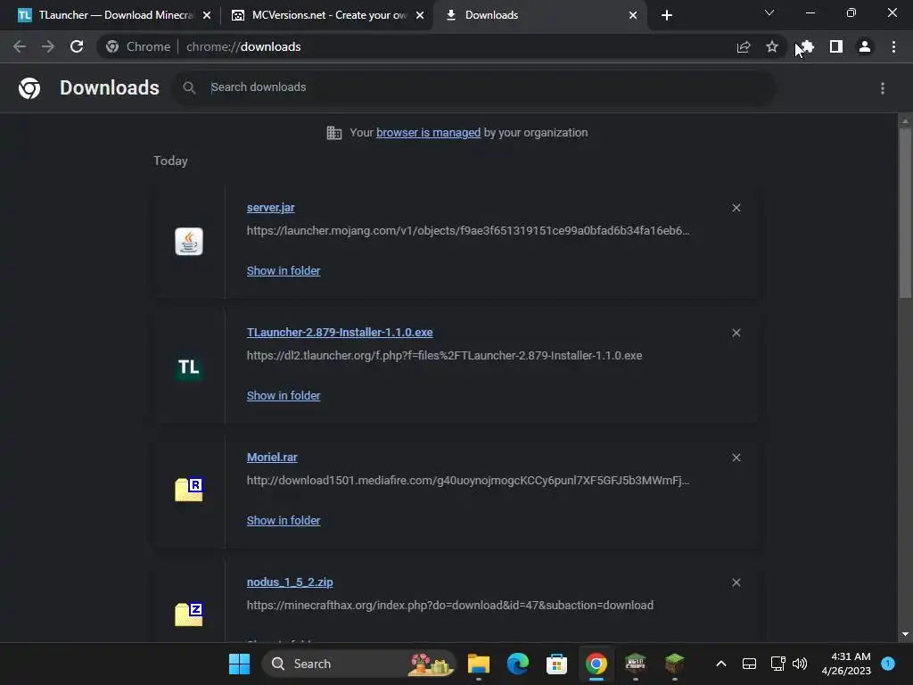Open the Extensions puzzle icon
This screenshot has width=913, height=685.
[806, 46]
